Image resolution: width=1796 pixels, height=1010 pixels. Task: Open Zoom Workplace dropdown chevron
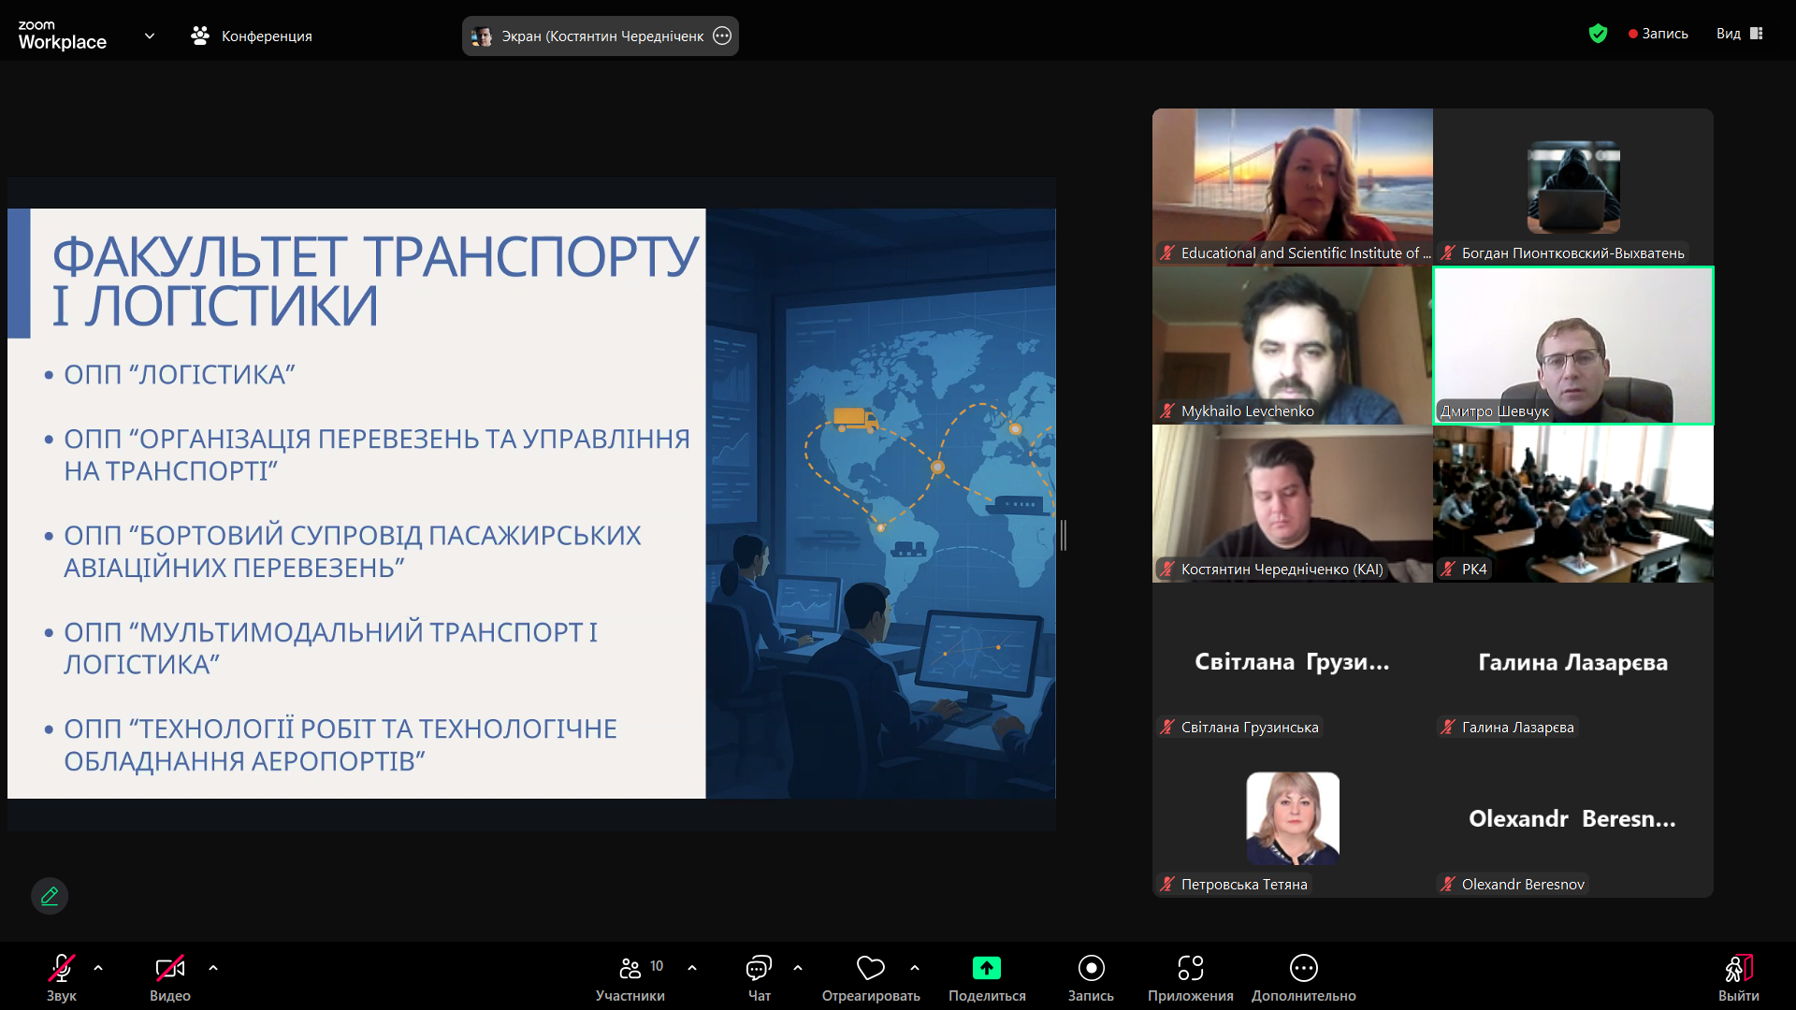150,36
